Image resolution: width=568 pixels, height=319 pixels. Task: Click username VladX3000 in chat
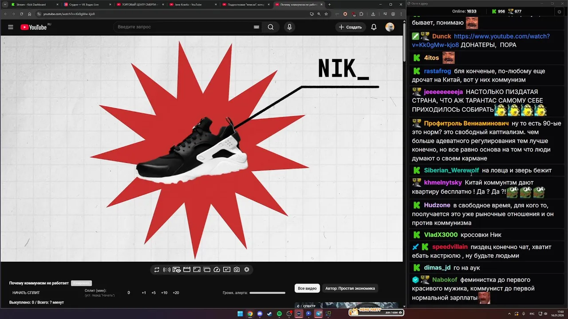(x=441, y=235)
